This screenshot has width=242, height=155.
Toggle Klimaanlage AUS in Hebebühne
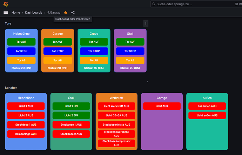coord(26,134)
